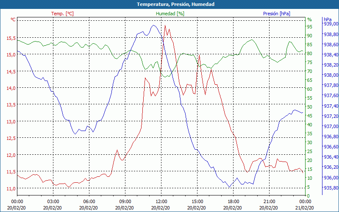The height and width of the screenshot is (212, 339).
Task: Click the 70 humidity axis value
Action: (x=310, y=71)
